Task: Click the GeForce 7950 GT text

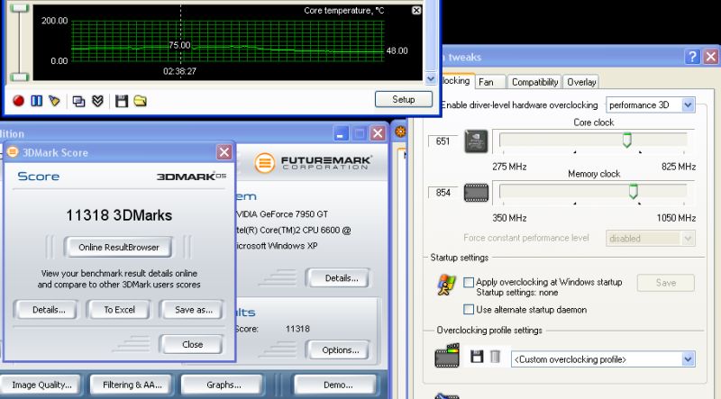Action: point(282,213)
